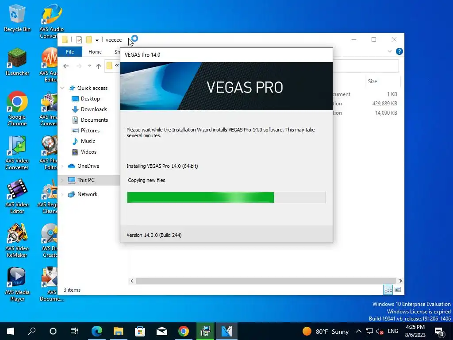Open the 80°F Sunny weather widget
The image size is (453, 340).
[325, 331]
